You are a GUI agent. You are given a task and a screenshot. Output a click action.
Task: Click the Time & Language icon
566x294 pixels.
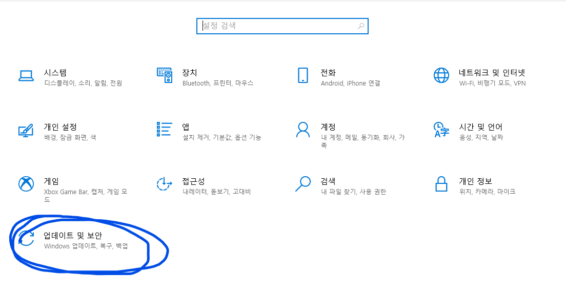pos(441,130)
